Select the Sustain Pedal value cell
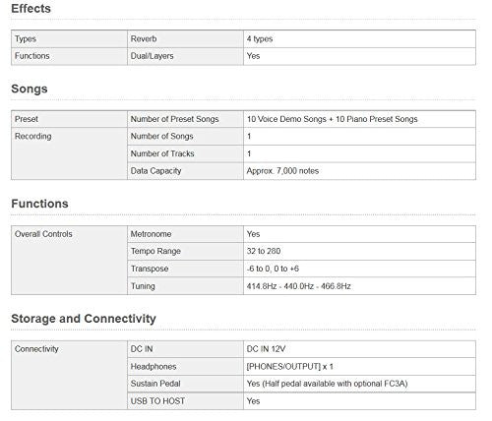 click(359, 384)
